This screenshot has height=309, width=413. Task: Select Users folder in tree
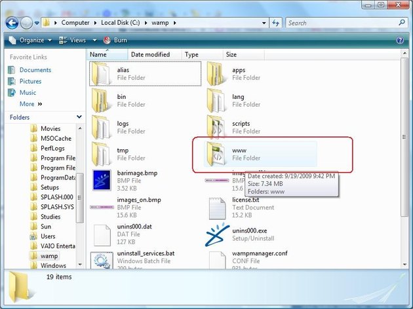coord(48,236)
